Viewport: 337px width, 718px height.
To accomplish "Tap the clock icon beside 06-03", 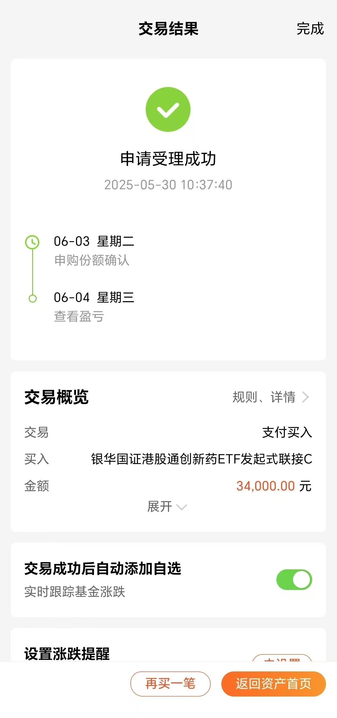I will [32, 242].
